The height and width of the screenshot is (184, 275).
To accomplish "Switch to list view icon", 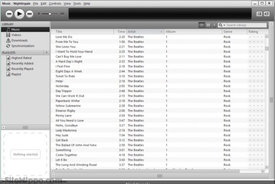I will click(202, 25).
